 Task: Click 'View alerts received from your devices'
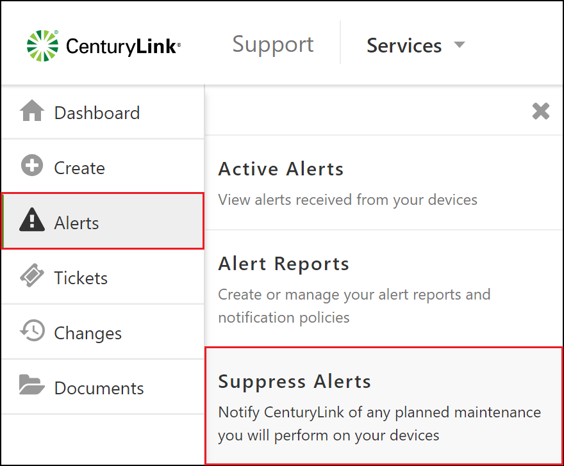point(347,200)
